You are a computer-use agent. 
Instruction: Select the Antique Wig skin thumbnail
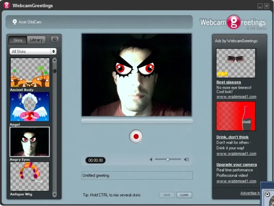pos(30,176)
